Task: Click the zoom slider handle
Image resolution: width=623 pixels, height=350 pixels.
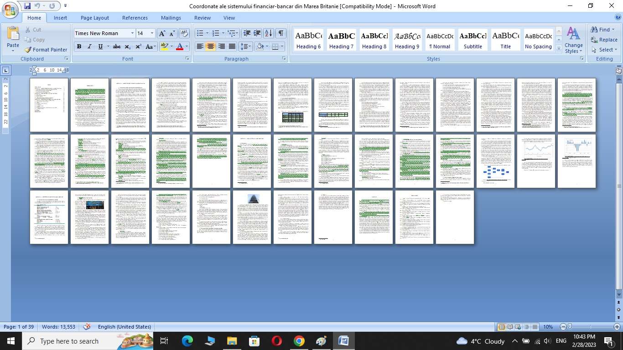Action: pyautogui.click(x=570, y=327)
